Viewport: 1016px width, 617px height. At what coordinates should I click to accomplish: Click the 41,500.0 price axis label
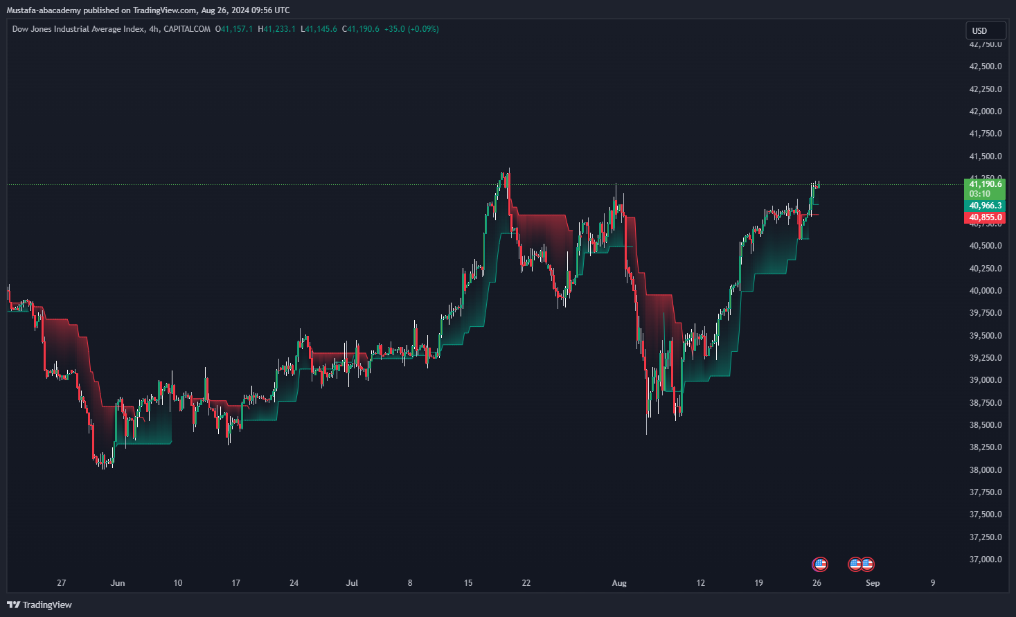pyautogui.click(x=986, y=157)
